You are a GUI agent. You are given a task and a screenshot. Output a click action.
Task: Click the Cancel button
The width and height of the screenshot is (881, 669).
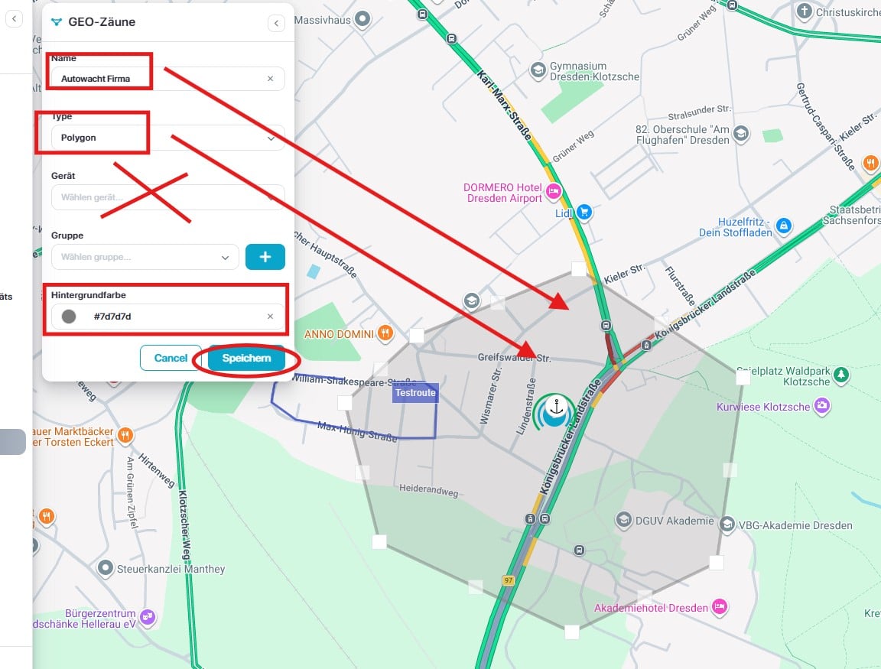[171, 358]
